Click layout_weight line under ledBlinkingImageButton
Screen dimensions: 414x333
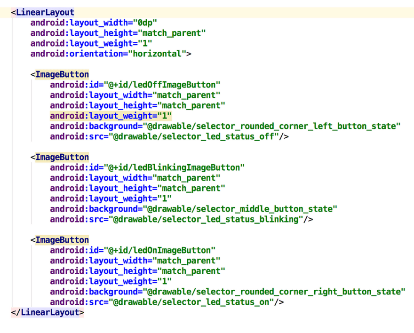click(x=111, y=198)
